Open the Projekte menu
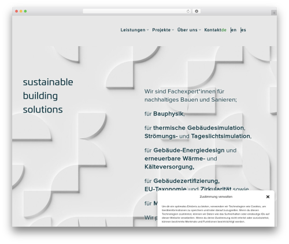Screen dimensions: 289x244 point(161,30)
